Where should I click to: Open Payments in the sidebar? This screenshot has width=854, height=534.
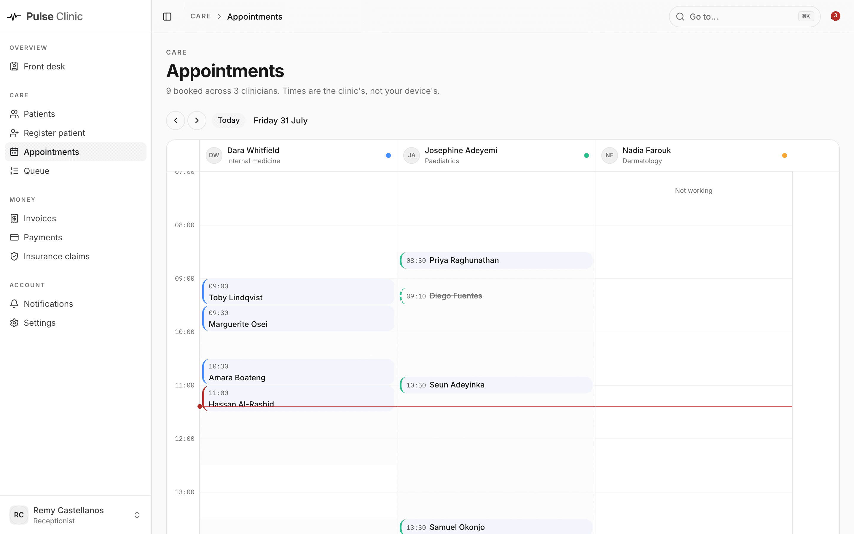(76, 237)
